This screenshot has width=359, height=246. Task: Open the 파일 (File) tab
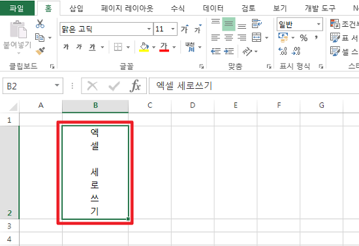click(x=17, y=8)
